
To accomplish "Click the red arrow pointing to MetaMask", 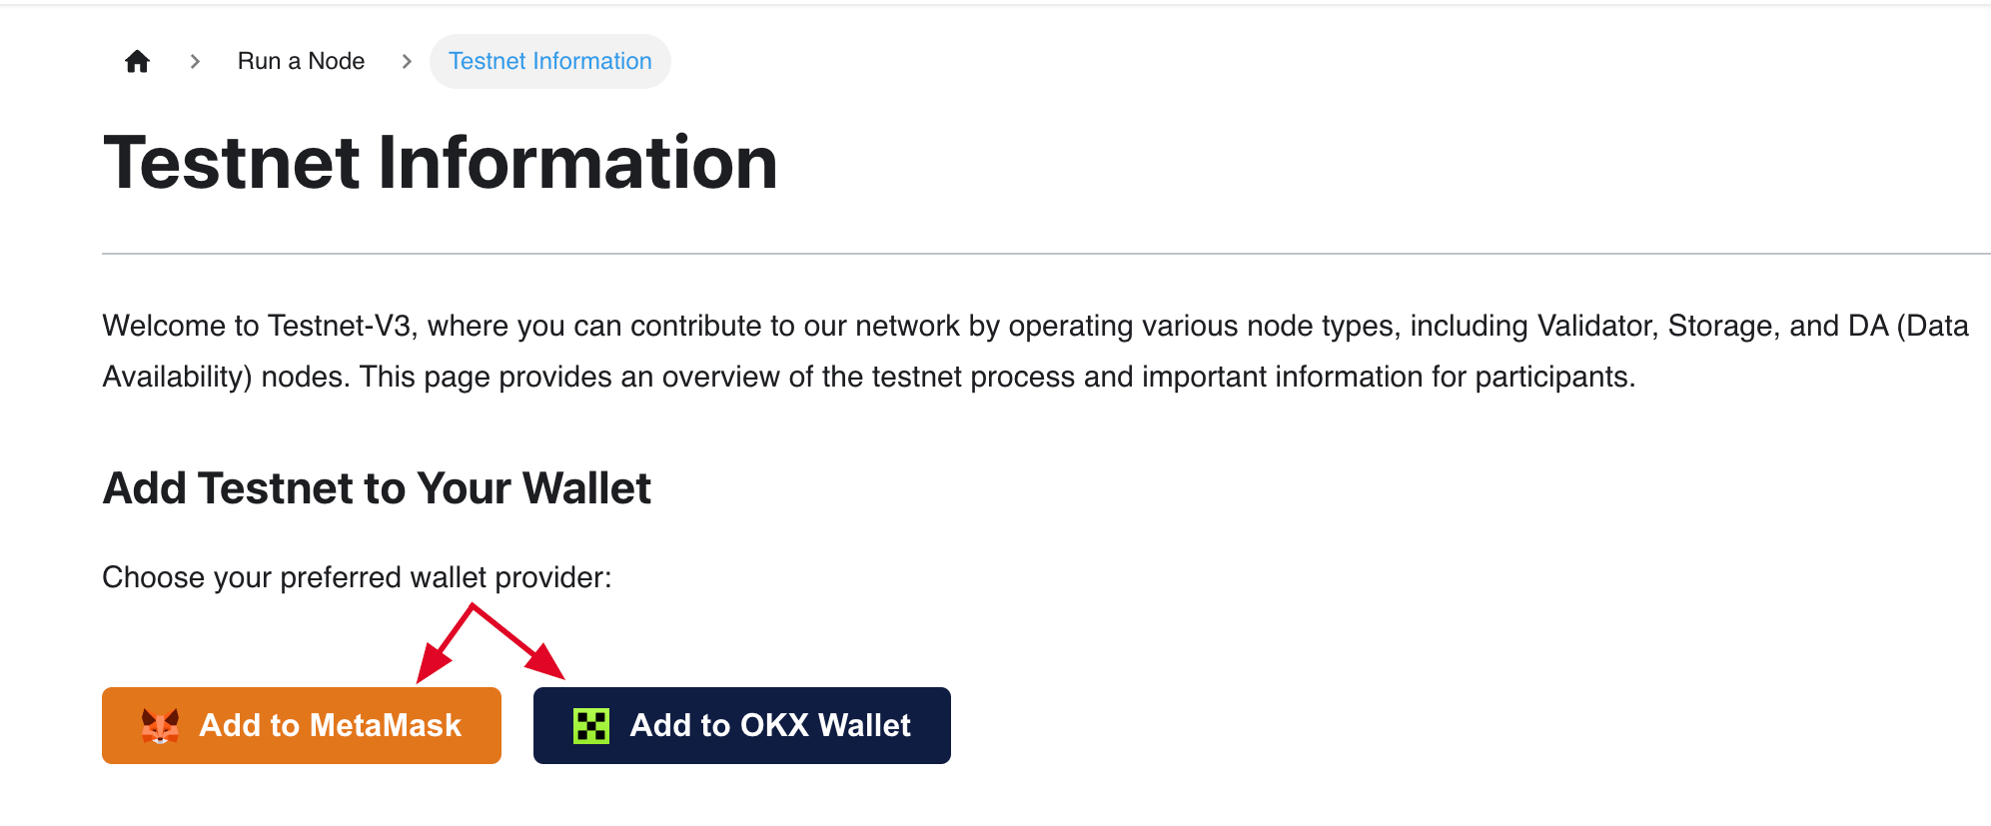I will click(x=444, y=645).
